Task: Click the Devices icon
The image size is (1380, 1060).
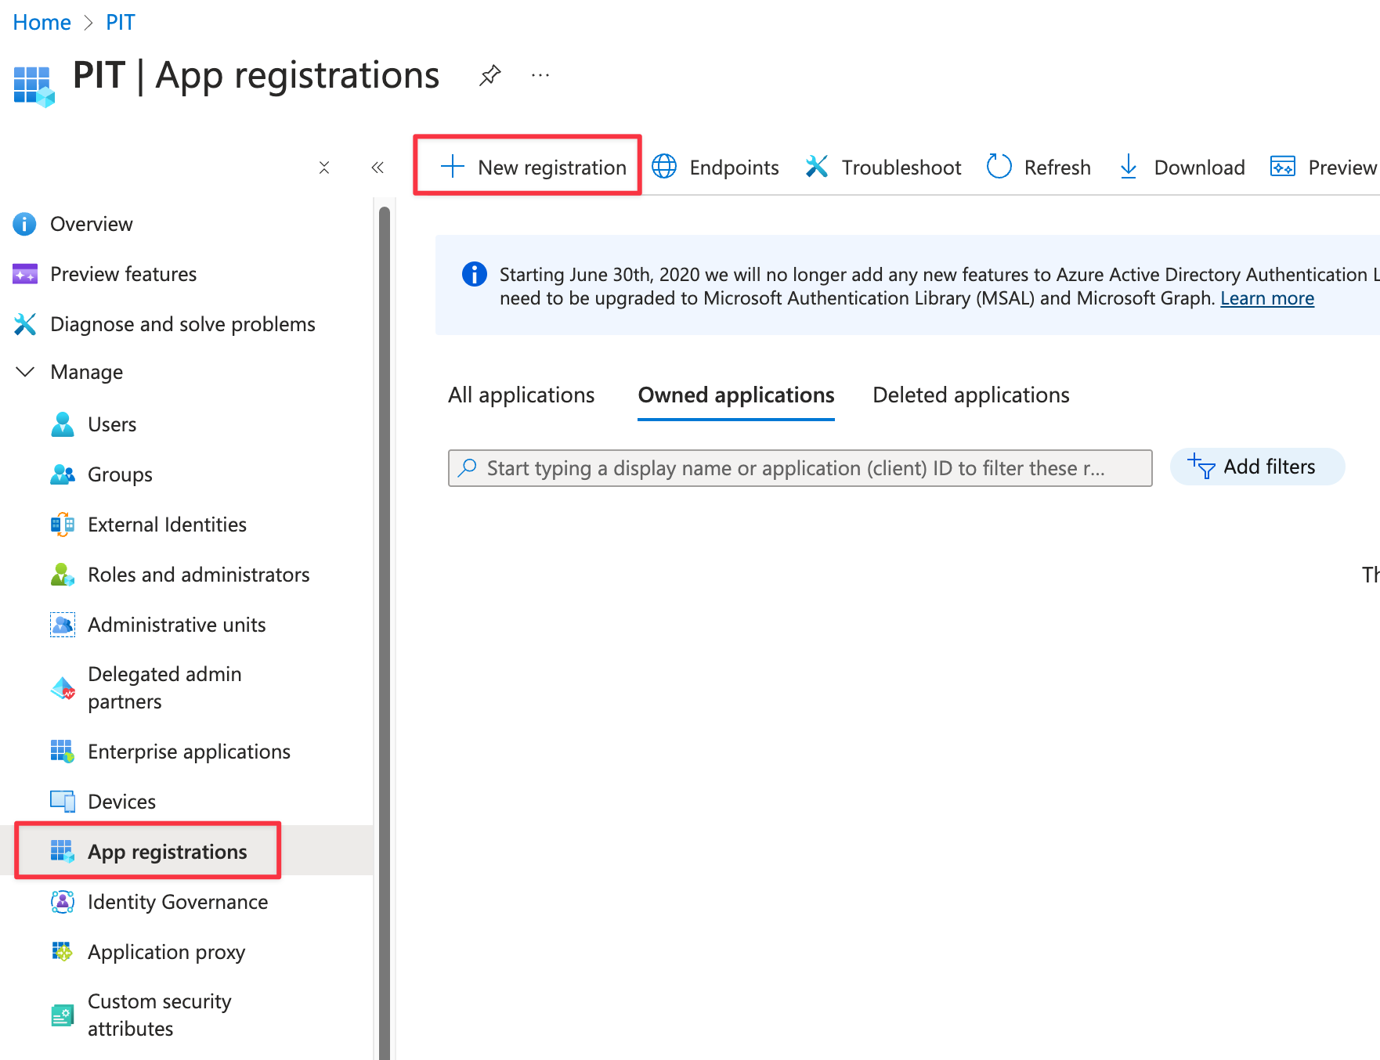Action: click(x=63, y=802)
